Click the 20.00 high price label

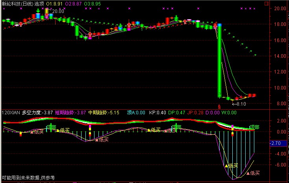[x=57, y=11]
